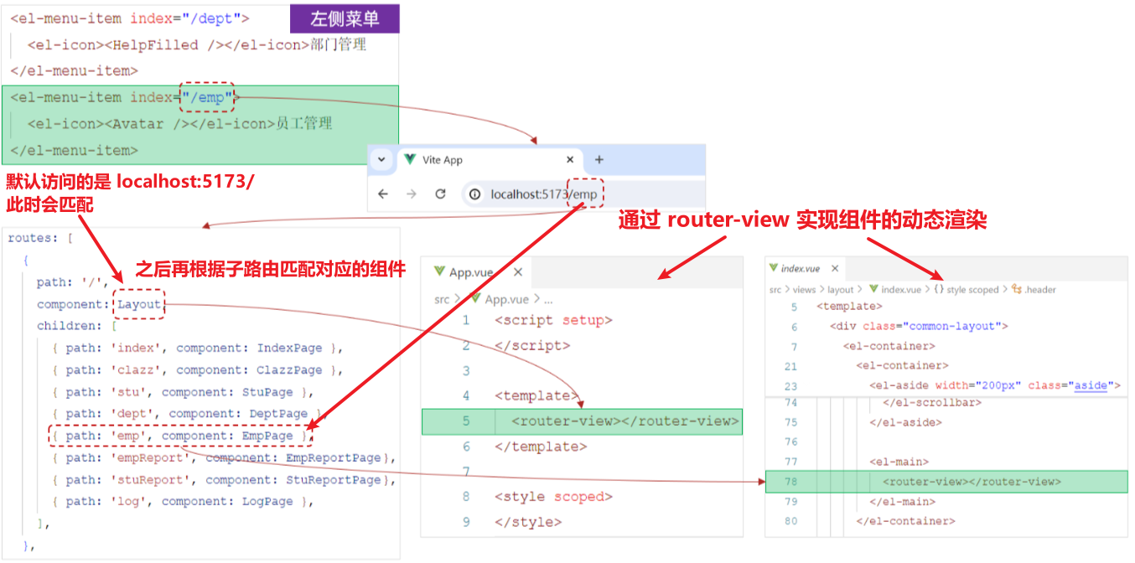Close the Vite App browser tab

tap(570, 160)
